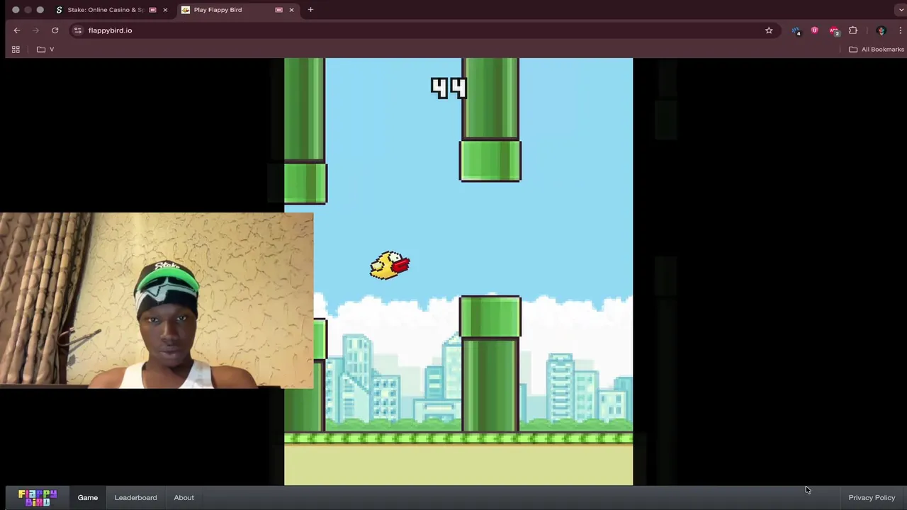Open a new tab with plus button
Screen dimensions: 907x510
coord(310,10)
